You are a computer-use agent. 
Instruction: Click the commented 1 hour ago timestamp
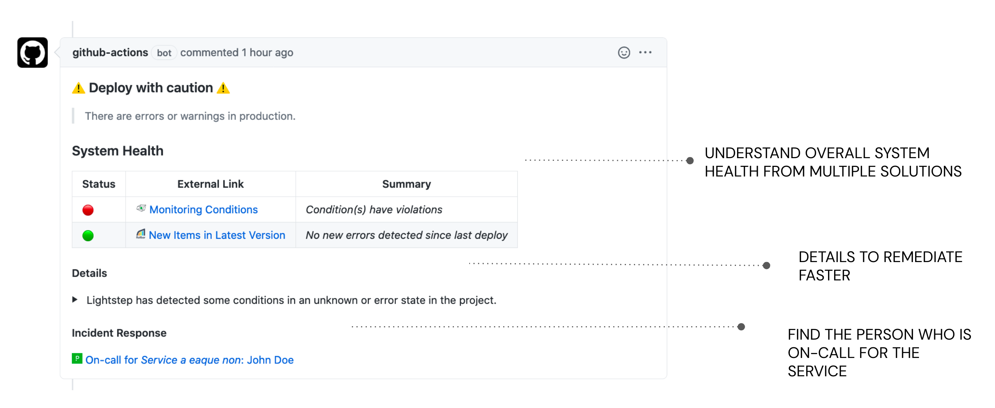pos(237,52)
